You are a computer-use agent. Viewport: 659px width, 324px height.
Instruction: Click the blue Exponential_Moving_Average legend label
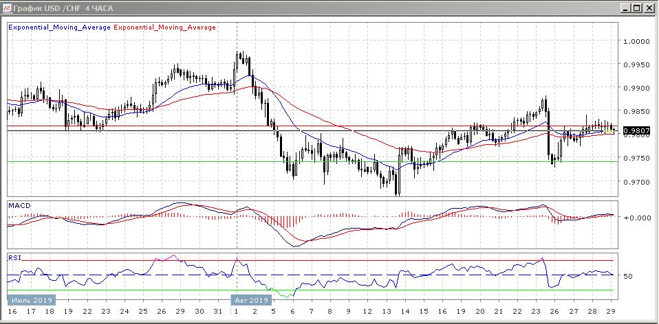click(58, 27)
